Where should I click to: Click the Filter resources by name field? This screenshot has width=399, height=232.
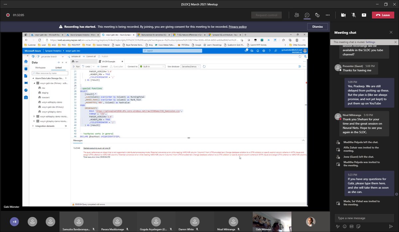click(50, 73)
